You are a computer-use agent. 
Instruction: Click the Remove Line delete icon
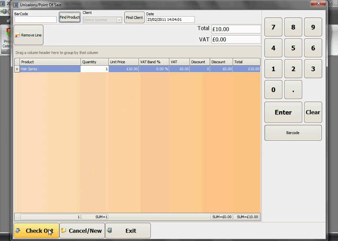coord(17,35)
